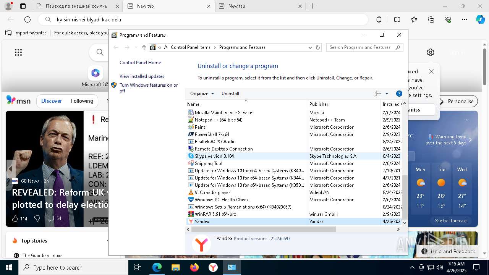Viewport: 489px width, 275px height.
Task: Click the Snipping Tool icon
Action: click(191, 163)
